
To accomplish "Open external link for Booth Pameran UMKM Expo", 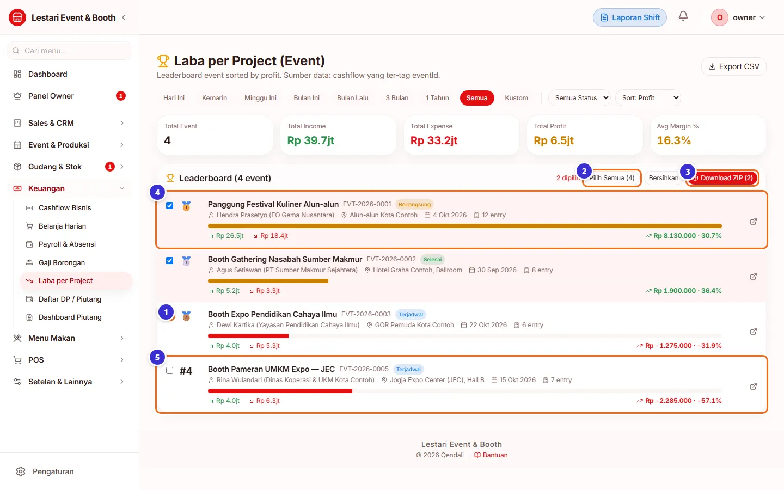I will coord(754,387).
